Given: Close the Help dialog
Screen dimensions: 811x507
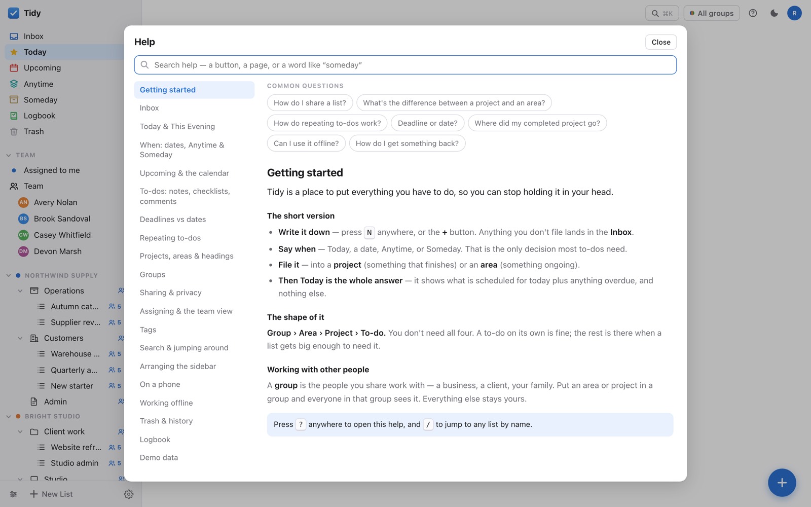Looking at the screenshot, I should click(661, 42).
